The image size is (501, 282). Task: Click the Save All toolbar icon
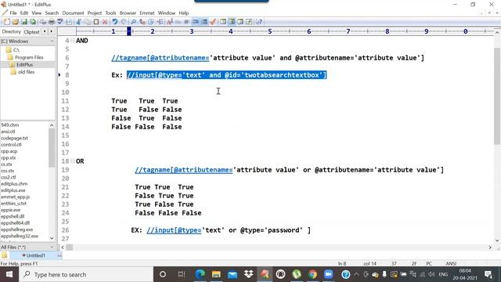pos(33,22)
